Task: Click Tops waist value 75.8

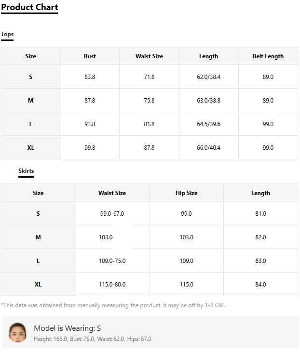Action: tap(149, 101)
